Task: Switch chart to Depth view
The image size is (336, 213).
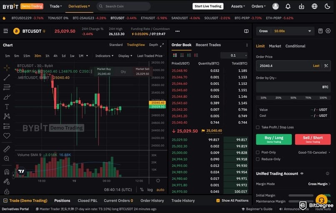Action: pyautogui.click(x=153, y=45)
